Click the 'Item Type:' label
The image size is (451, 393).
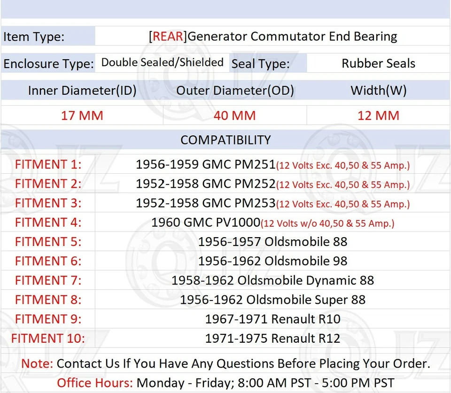(x=34, y=37)
